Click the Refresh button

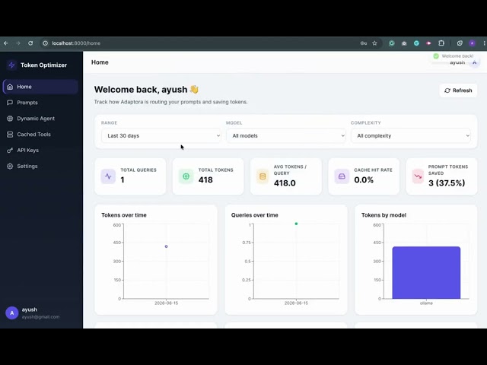point(458,90)
